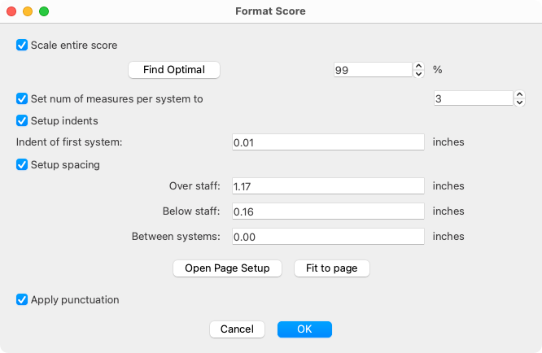Image resolution: width=542 pixels, height=353 pixels.
Task: Disable the Setup indents checkbox
Action: tap(22, 120)
